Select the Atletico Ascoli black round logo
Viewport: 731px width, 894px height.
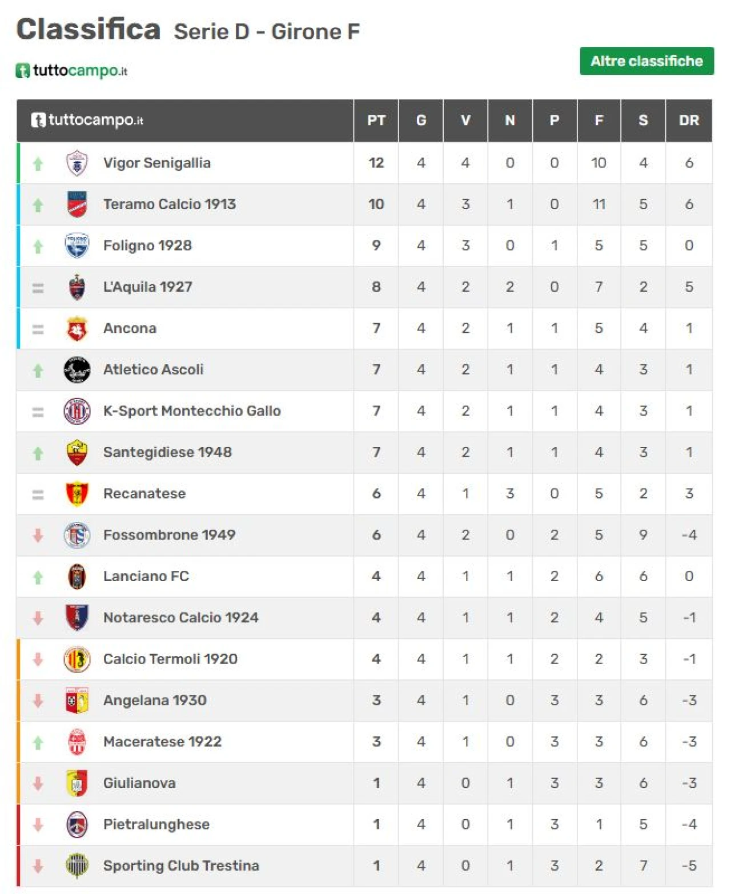click(x=77, y=370)
